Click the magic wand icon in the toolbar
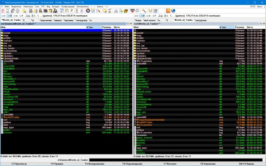Image resolution: width=266 pixels, height=166 pixels. click(144, 11)
